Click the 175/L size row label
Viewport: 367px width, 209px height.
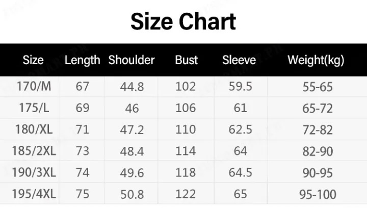pos(34,108)
